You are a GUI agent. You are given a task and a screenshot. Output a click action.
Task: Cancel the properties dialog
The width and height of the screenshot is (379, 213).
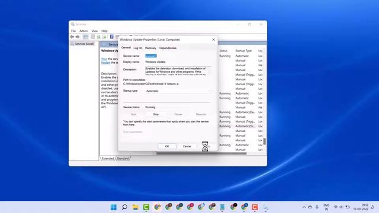[187, 146]
